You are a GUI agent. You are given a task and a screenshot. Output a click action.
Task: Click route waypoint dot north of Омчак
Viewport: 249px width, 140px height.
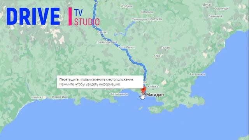[96, 28]
